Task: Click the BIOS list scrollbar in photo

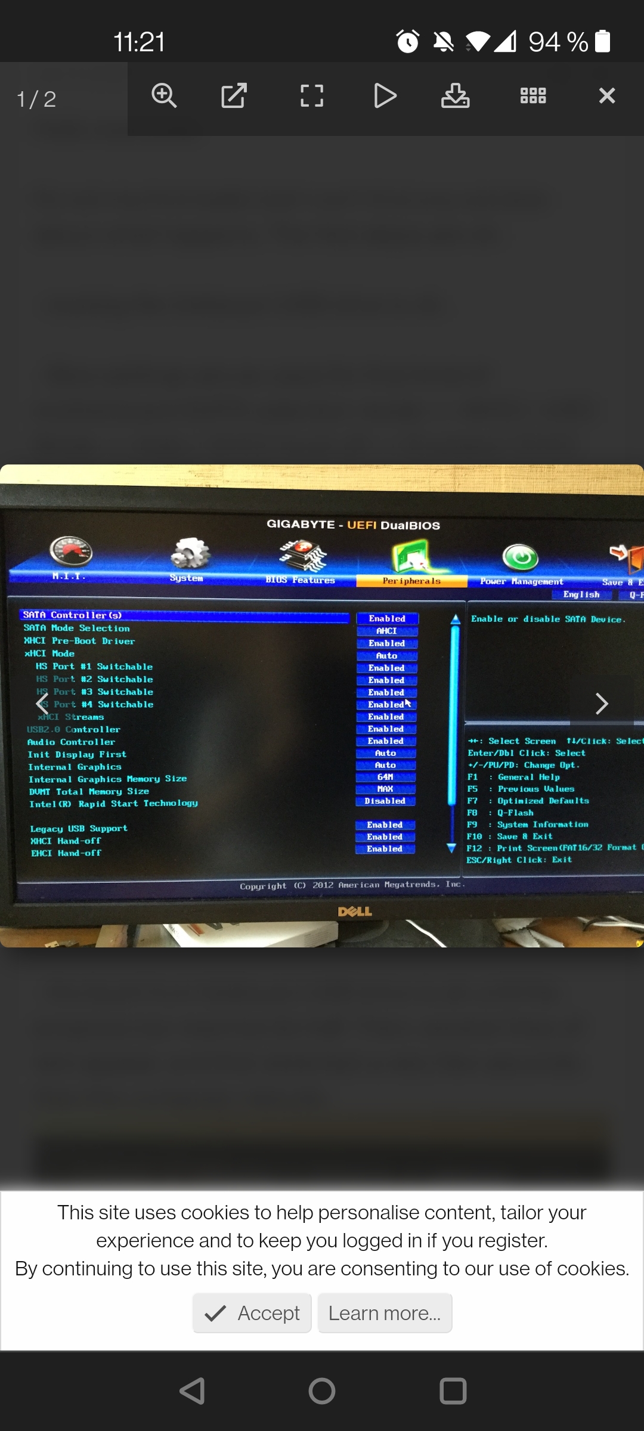Action: (454, 733)
